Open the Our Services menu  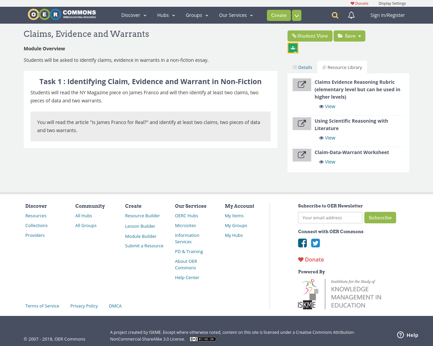236,15
